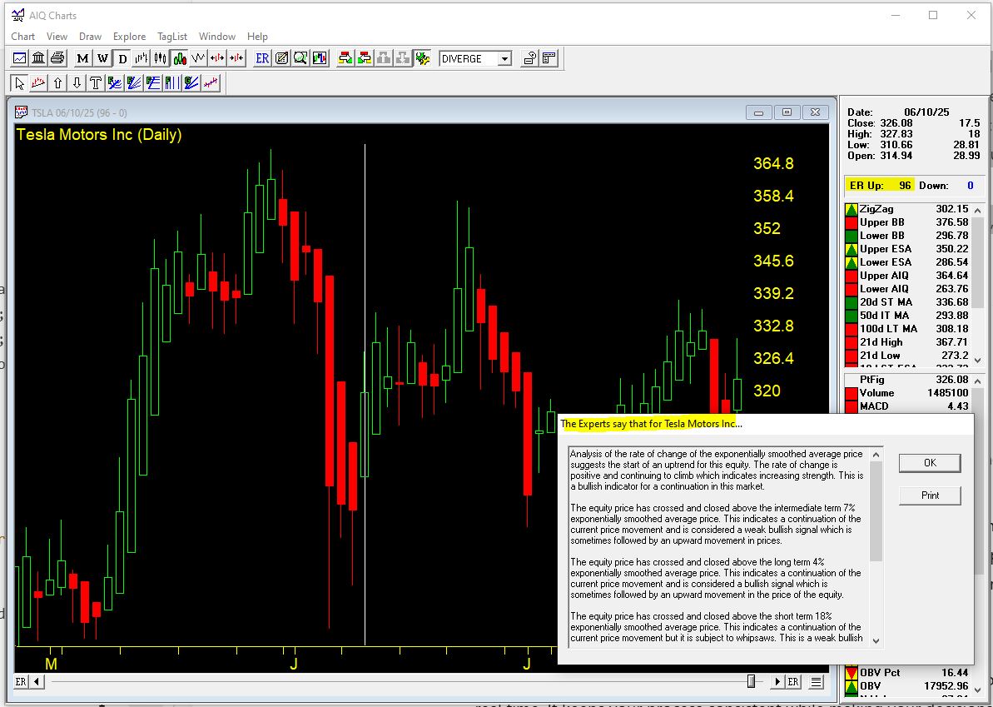The width and height of the screenshot is (993, 707).
Task: Click Print in the Experts dialog
Action: (x=929, y=495)
